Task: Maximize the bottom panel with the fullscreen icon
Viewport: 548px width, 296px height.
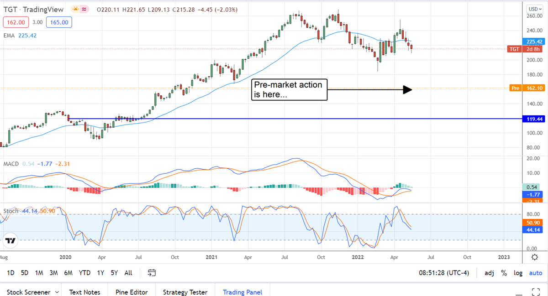Action: tap(536, 291)
